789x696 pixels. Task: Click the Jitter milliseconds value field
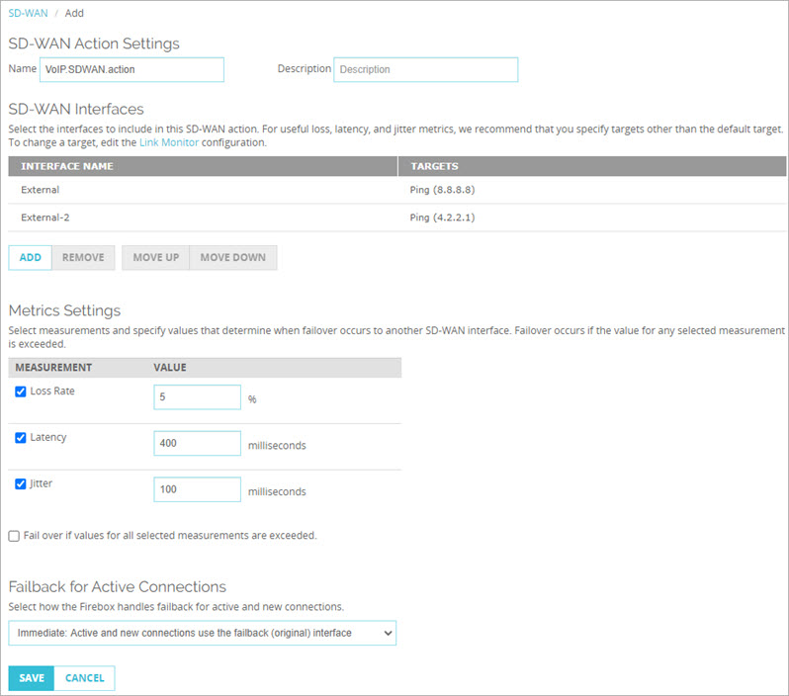pyautogui.click(x=198, y=490)
